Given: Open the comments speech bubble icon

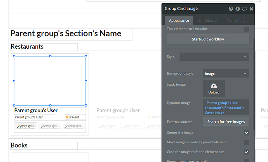Looking at the screenshot, I should pos(244,9).
